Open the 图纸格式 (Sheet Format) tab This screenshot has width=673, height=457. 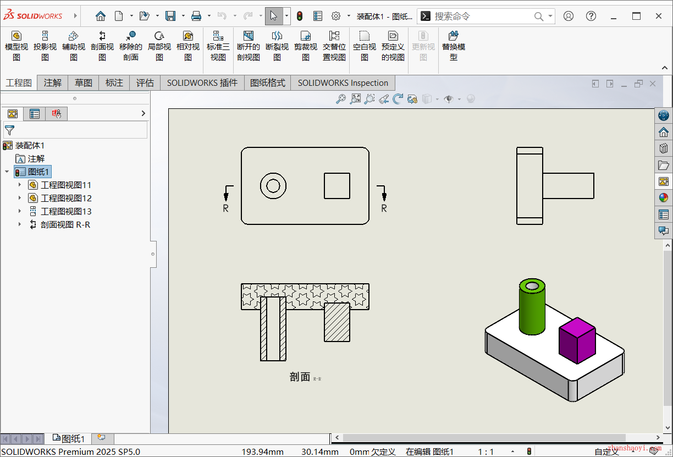pos(268,83)
